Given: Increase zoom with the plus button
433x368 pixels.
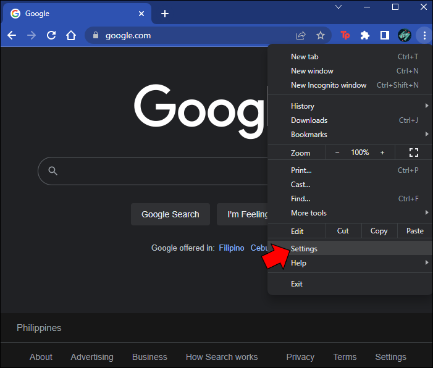Looking at the screenshot, I should (x=382, y=153).
